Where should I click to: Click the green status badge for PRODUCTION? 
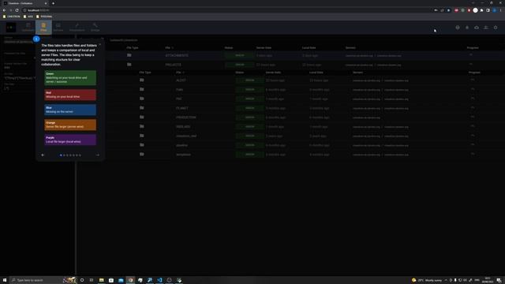[250, 118]
